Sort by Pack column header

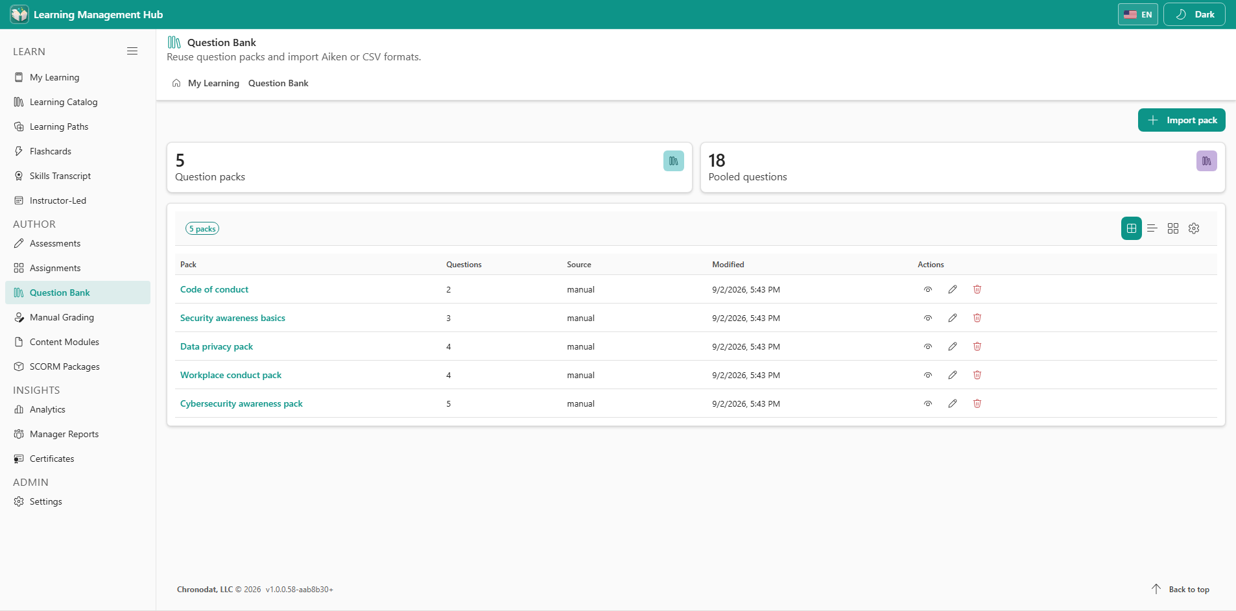click(x=188, y=264)
